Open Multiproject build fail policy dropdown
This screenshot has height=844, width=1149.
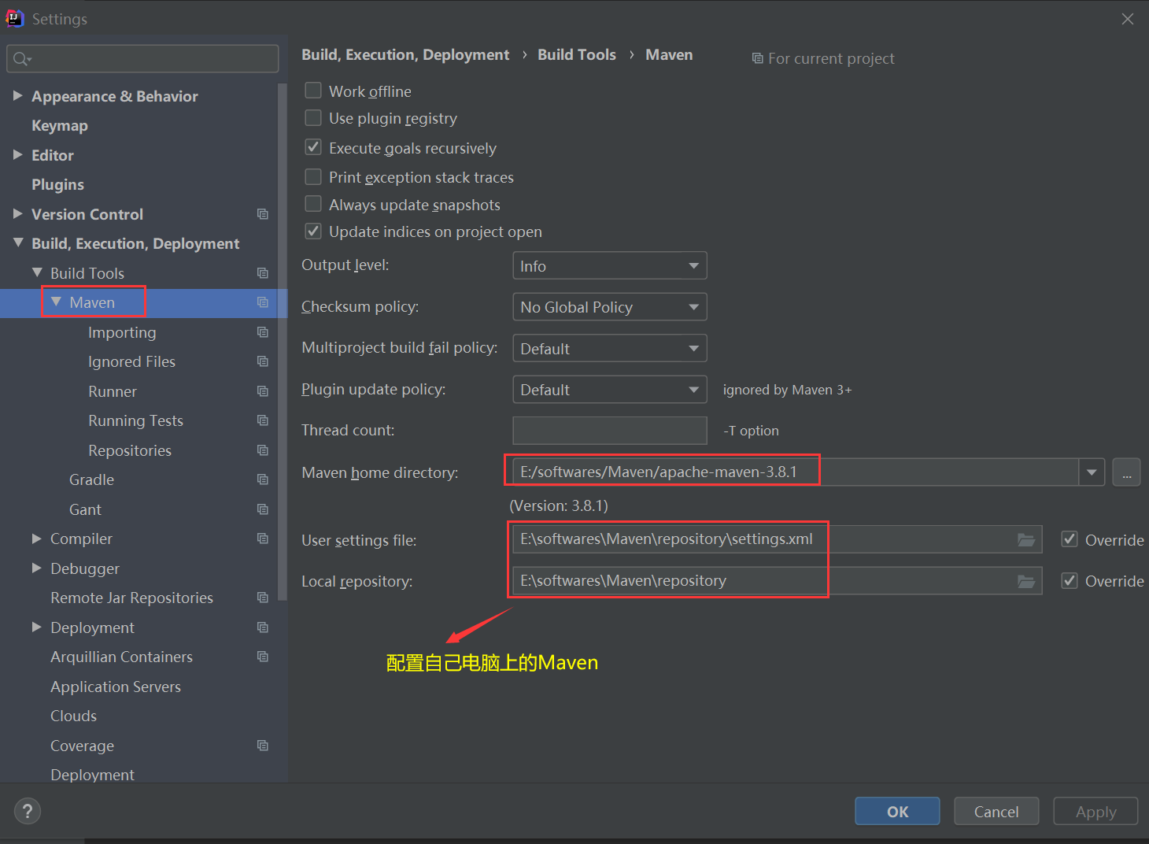610,348
